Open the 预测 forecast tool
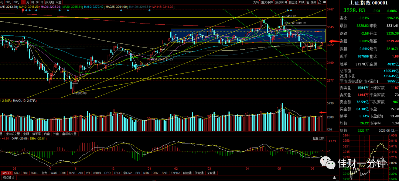Screen dimensions: 399x181 coord(314,2)
